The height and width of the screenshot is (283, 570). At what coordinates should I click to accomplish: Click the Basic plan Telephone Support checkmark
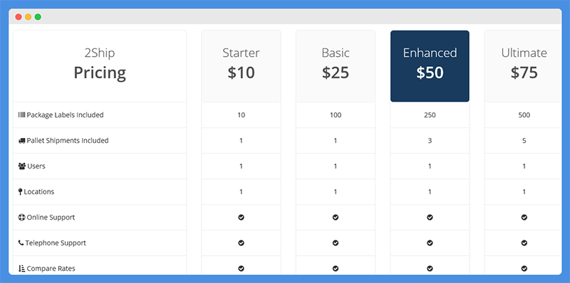pyautogui.click(x=336, y=242)
